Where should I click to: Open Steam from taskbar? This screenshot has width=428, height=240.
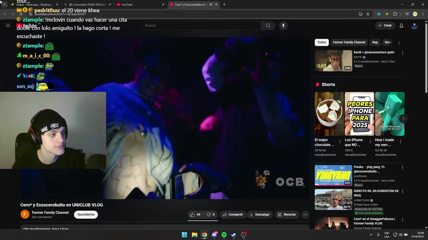234,235
